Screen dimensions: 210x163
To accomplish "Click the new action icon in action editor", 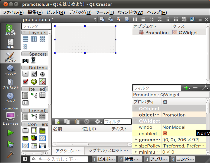I will tap(57, 121).
